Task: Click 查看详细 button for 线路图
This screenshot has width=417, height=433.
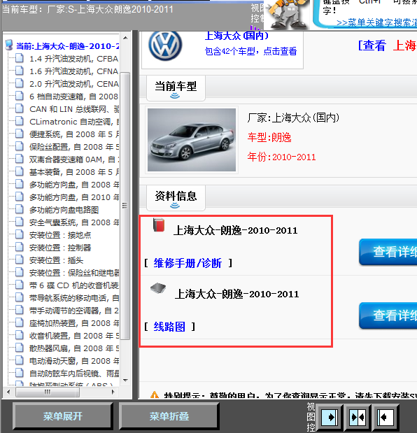Action: click(388, 315)
